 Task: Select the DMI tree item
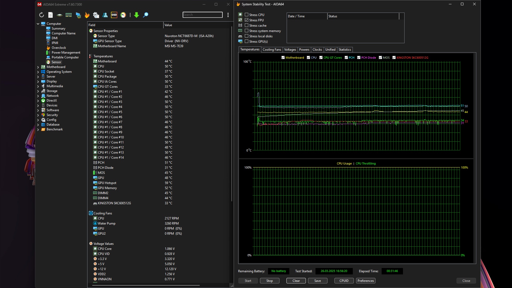pos(54,38)
